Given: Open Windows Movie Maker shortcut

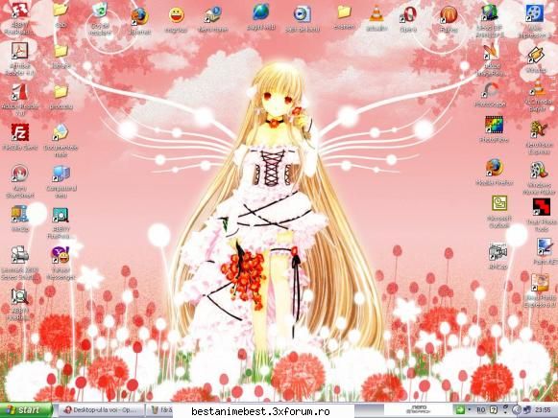Looking at the screenshot, I should pos(539,170).
